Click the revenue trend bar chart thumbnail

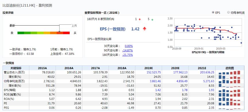pos(229,73)
